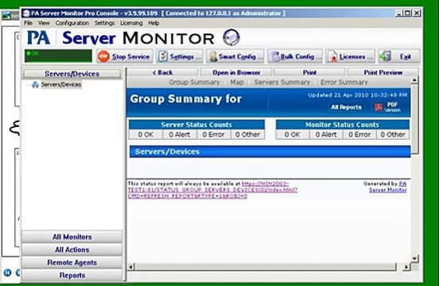The image size is (439, 286).
Task: Click Open in Browser
Action: [236, 72]
